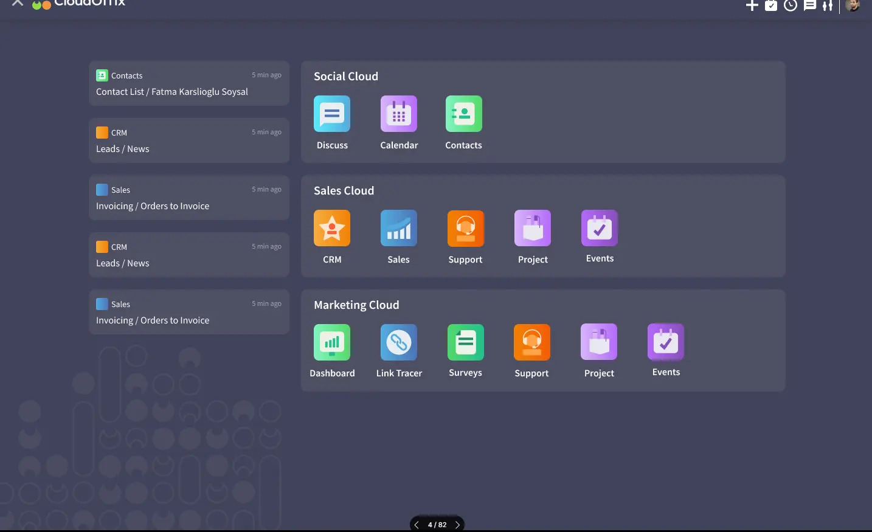The width and height of the screenshot is (872, 532).
Task: Open the Discuss app
Action: click(x=332, y=114)
